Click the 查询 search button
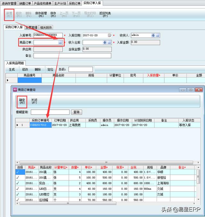This screenshot has height=217, width=205. pos(76,112)
